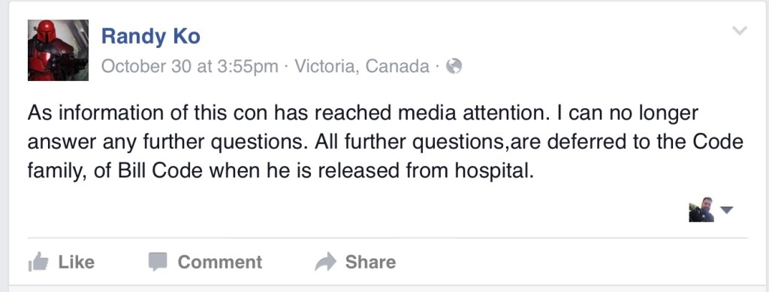Open the Randy Ko profile name link

(150, 36)
